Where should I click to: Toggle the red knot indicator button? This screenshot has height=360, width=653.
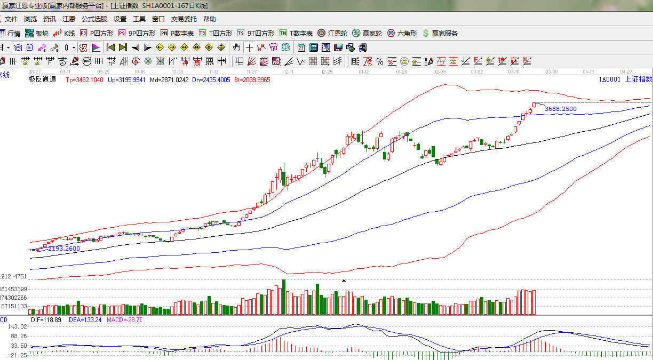pyautogui.click(x=83, y=47)
